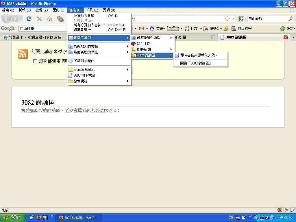This screenshot has width=296, height=222.
Task: Expand the 徽章網站 bookmarks folder
Action: click(99, 81)
